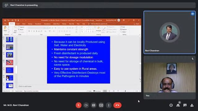Select slide 31 thumbnail in slide panel

coord(10,86)
